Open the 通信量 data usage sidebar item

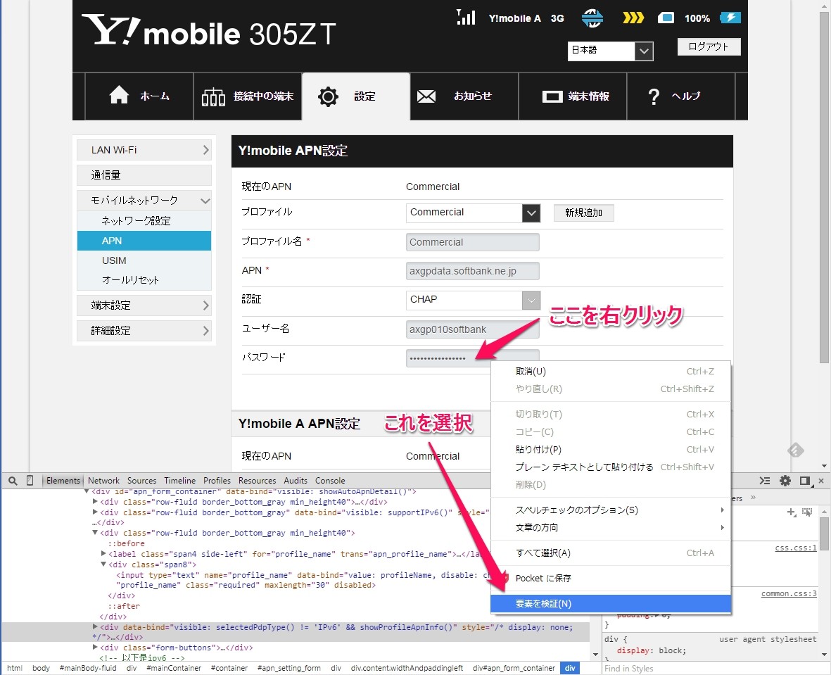[144, 175]
